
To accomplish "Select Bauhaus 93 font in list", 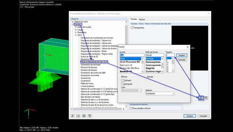I will 126,72.
